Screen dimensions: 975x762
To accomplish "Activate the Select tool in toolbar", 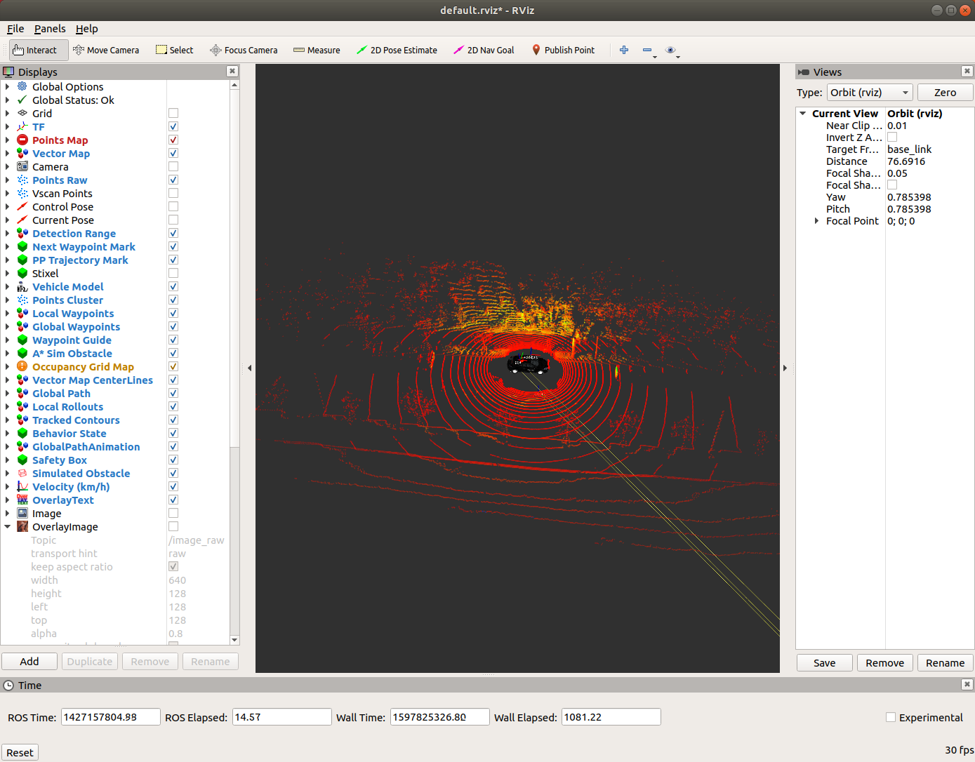I will pyautogui.click(x=175, y=50).
